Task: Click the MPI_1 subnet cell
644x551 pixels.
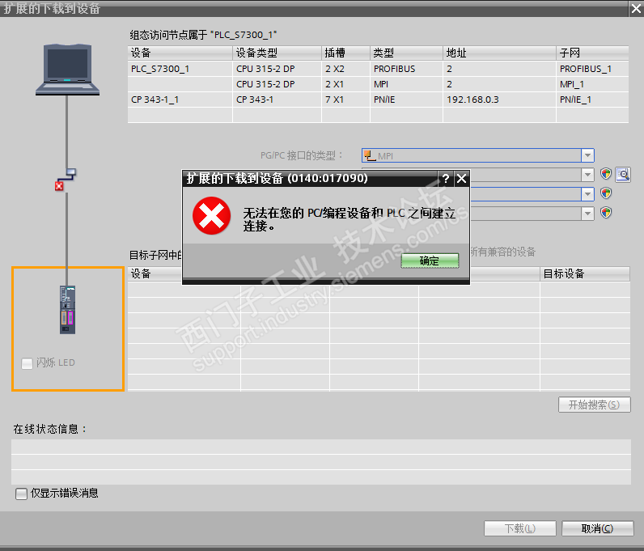Action: 592,84
